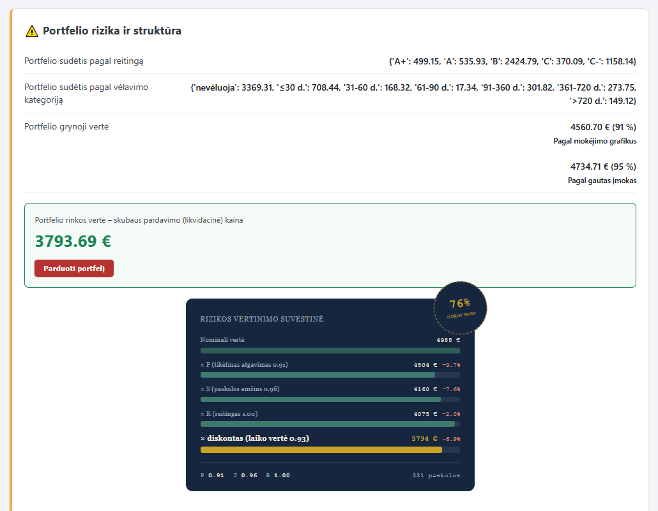This screenshot has width=658, height=511.
Task: Click the green 3793.69 € market value
Action: (x=73, y=241)
